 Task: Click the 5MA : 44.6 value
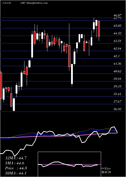[15, 163]
